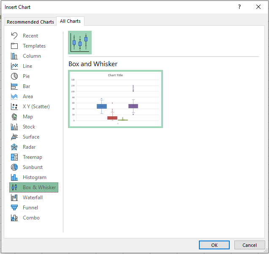The width and height of the screenshot is (269, 254).
Task: Pick the Map chart globe icon
Action: pyautogui.click(x=14, y=117)
